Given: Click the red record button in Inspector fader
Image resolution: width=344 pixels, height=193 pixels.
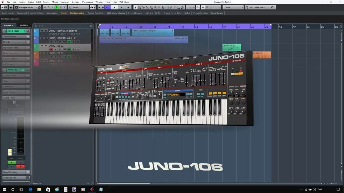Looking at the screenshot, I should pos(20,166).
